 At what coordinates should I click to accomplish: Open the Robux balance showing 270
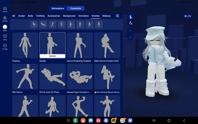pos(188,16)
